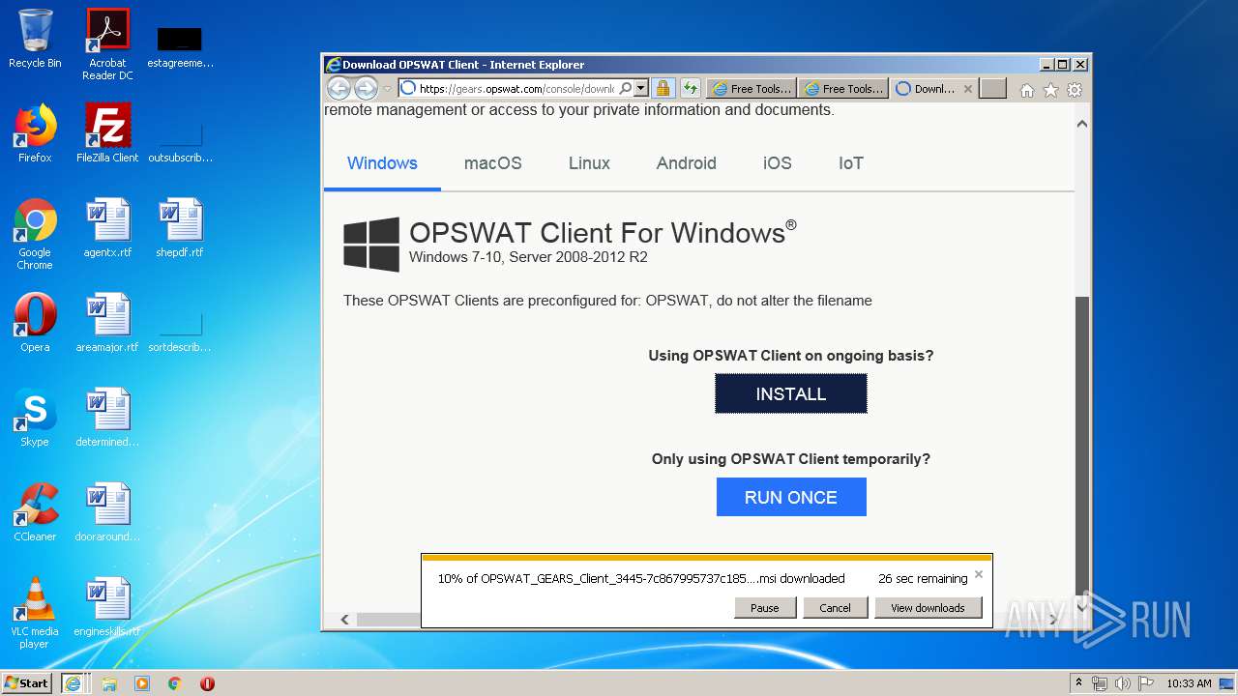Screen dimensions: 1238x696
Task: Launch Firefox from the desktop
Action: pos(35,133)
